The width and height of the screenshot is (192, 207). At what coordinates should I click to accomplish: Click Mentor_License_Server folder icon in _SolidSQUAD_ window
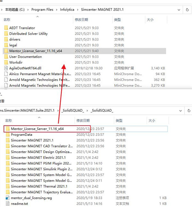pos(8,129)
